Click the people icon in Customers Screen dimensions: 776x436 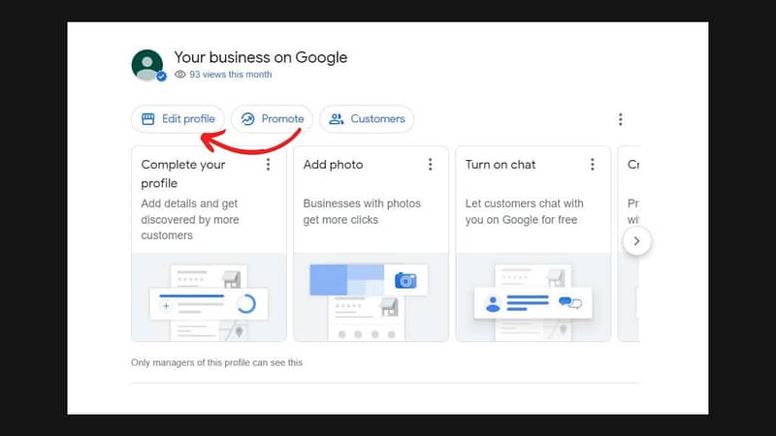[337, 119]
